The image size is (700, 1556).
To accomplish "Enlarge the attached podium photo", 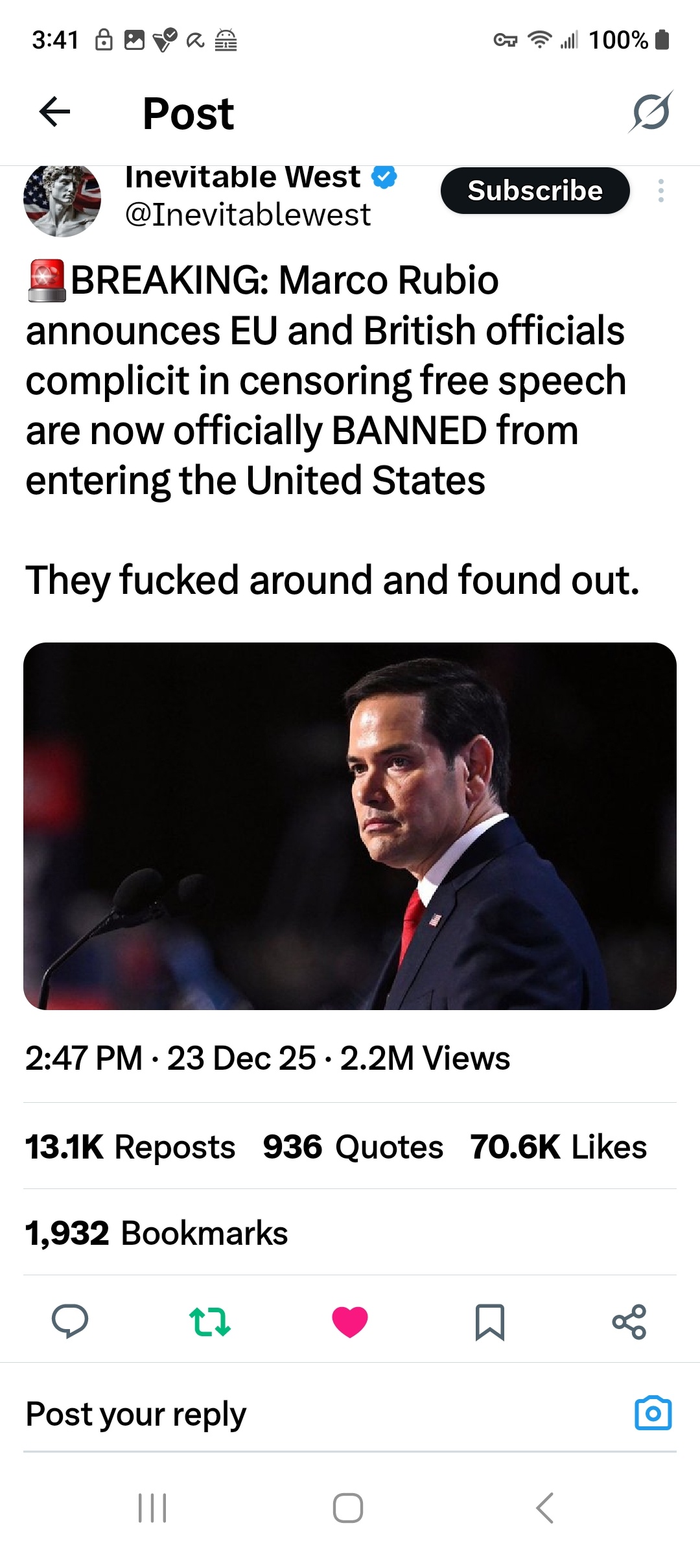I will coord(350,826).
